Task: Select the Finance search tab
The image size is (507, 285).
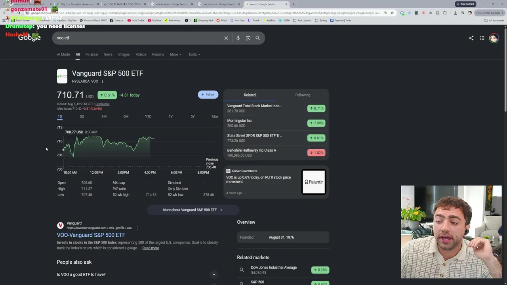Action: tap(91, 55)
